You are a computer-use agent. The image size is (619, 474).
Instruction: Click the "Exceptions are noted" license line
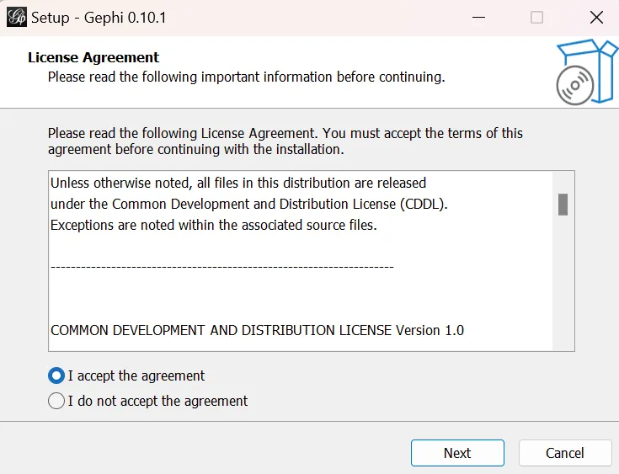pyautogui.click(x=214, y=225)
